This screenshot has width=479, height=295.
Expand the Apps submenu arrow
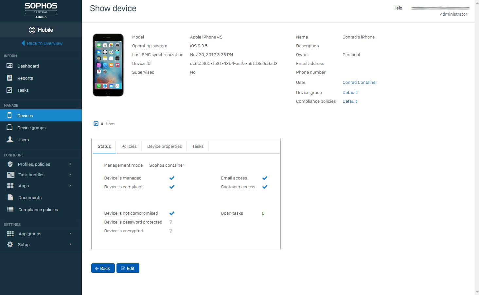[70, 186]
